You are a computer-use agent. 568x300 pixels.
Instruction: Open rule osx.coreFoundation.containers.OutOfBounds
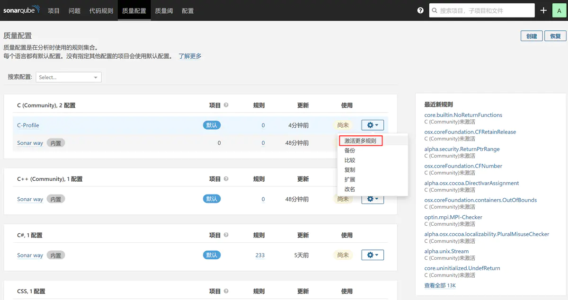[x=480, y=200]
